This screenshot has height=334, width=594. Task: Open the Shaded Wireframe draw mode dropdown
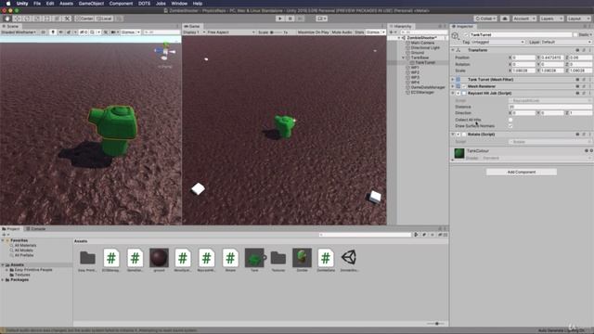tap(19, 32)
